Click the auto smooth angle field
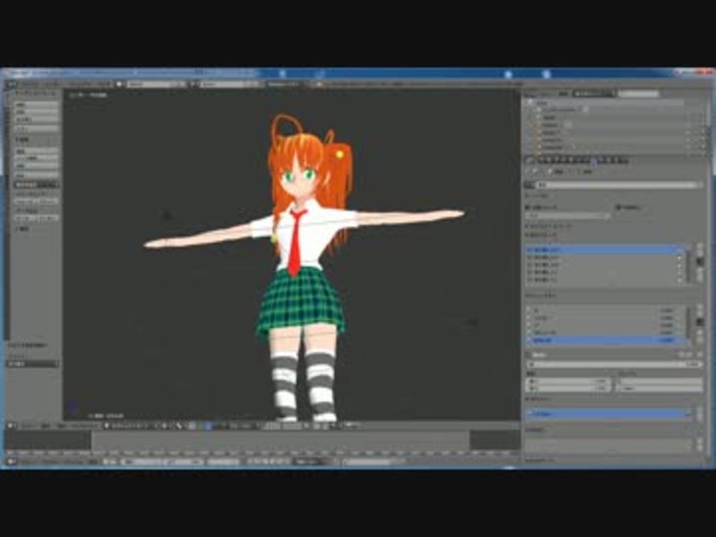 point(568,215)
